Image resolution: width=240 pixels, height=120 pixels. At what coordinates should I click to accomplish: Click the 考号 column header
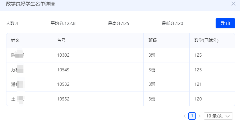[61, 40]
